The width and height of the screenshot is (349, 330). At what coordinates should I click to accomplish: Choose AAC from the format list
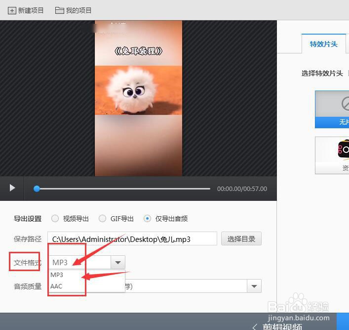point(87,286)
